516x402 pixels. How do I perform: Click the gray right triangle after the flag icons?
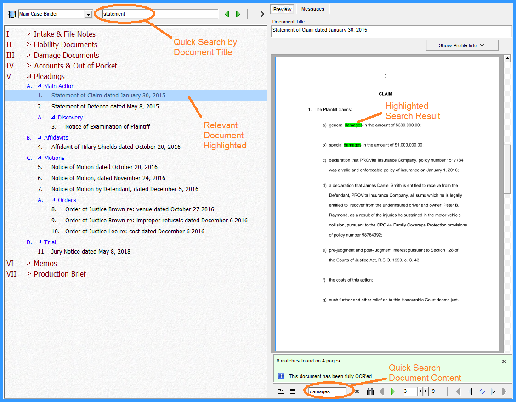[x=504, y=391]
